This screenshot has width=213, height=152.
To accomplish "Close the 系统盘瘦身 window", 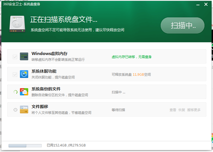I will pos(206,4).
